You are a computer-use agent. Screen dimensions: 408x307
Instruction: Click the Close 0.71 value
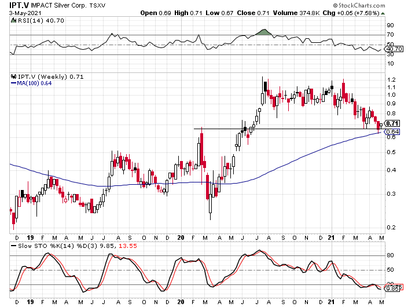(253, 13)
